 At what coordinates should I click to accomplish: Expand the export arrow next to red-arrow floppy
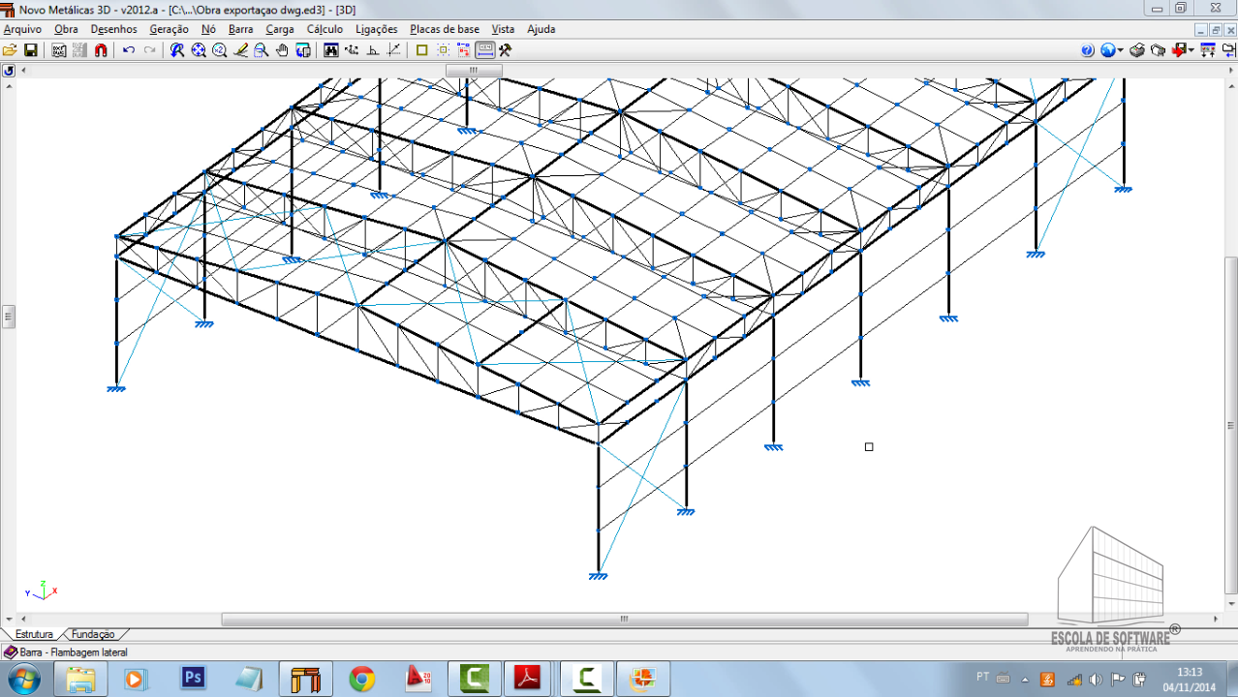point(1192,50)
